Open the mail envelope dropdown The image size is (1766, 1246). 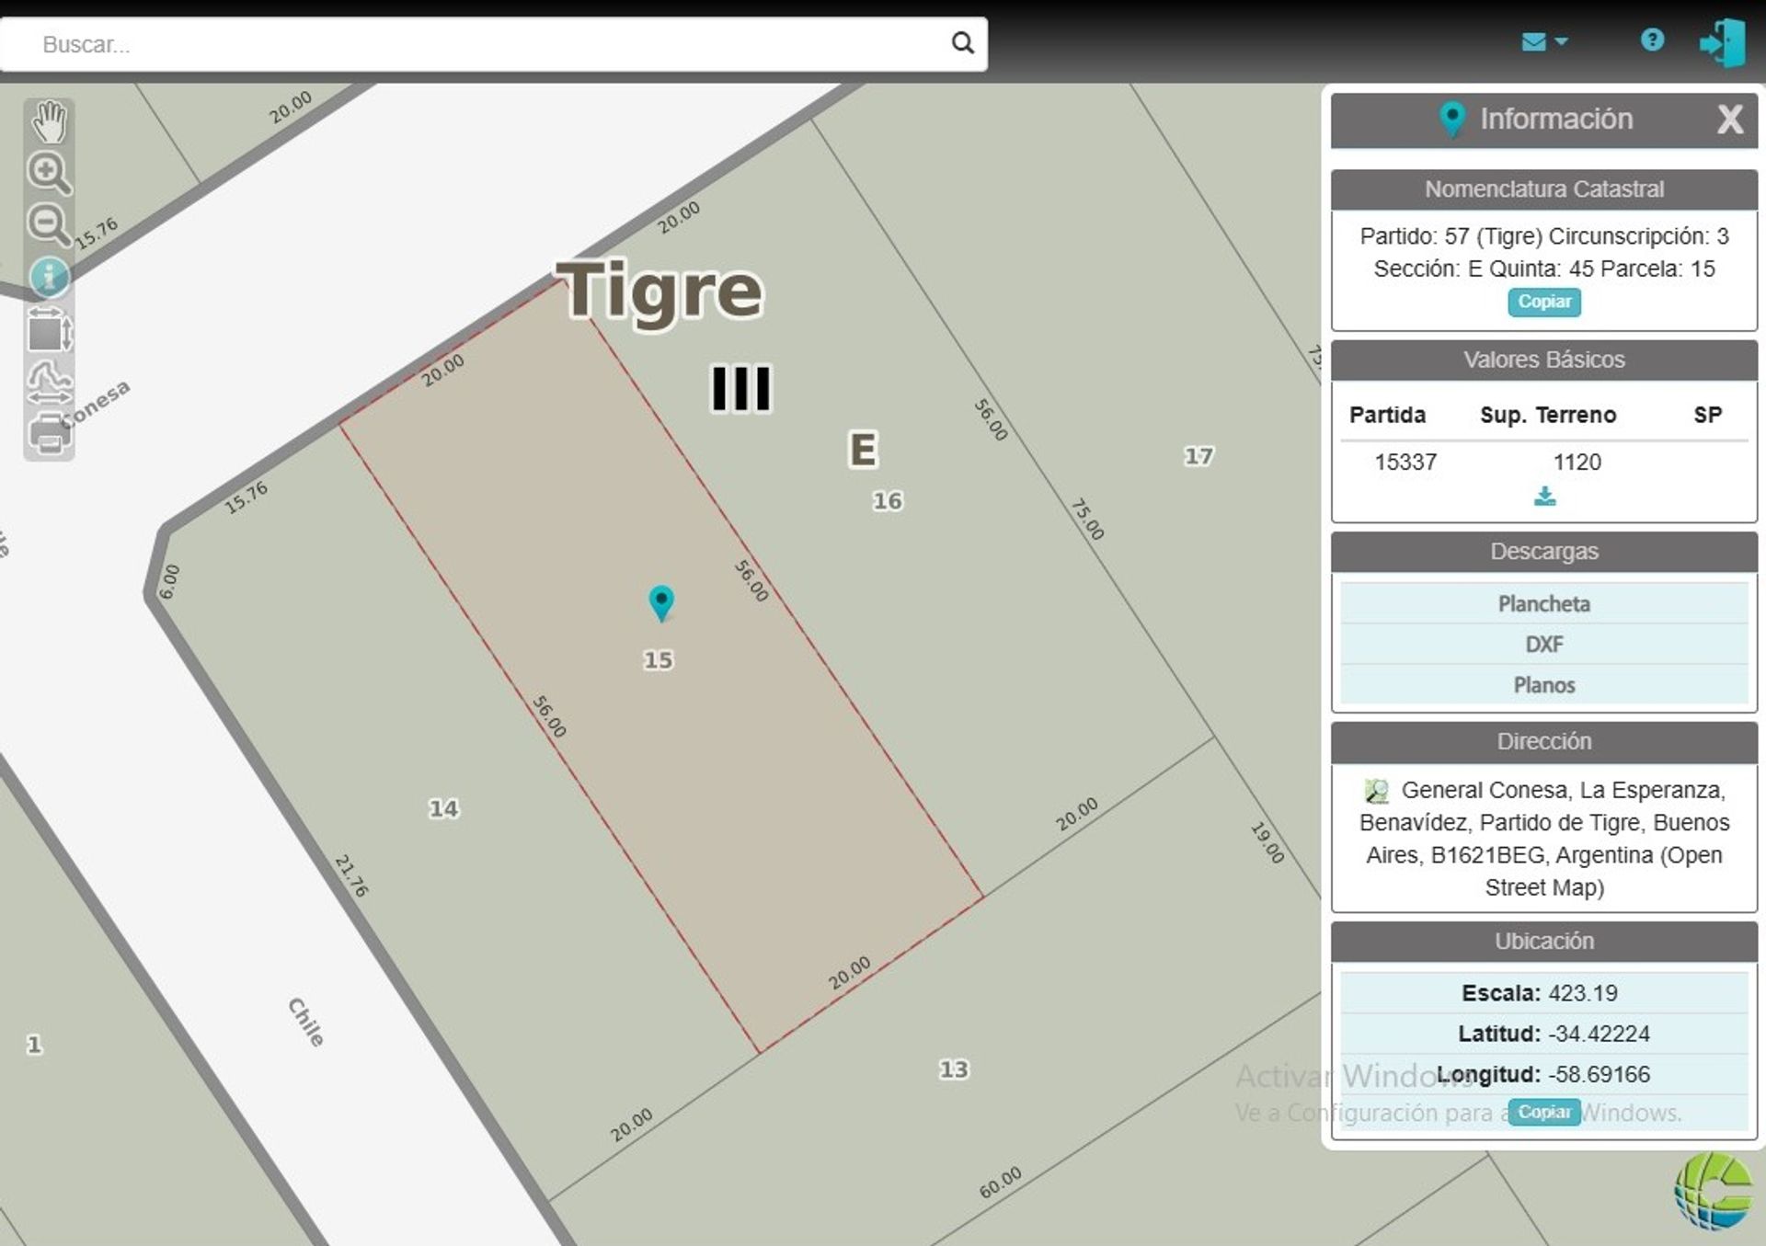[x=1543, y=41]
